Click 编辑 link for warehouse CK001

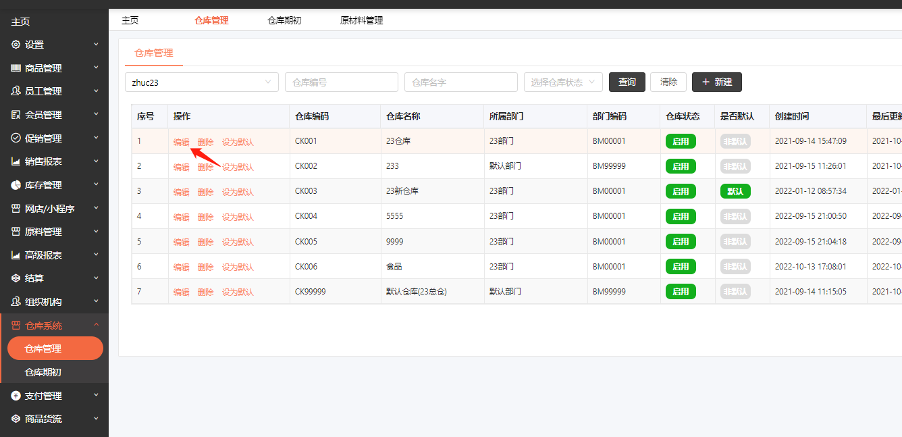click(181, 142)
